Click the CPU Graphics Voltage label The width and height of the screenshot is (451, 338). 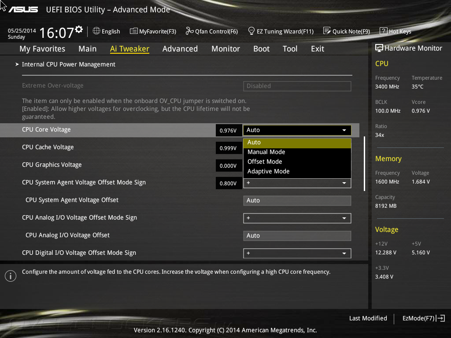coord(52,165)
